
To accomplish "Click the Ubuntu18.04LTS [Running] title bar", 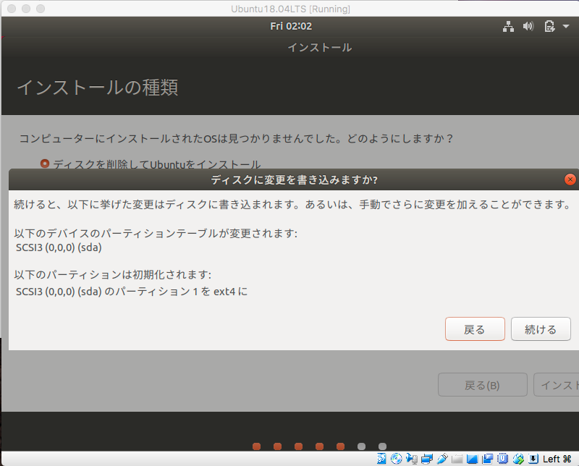I will [290, 9].
